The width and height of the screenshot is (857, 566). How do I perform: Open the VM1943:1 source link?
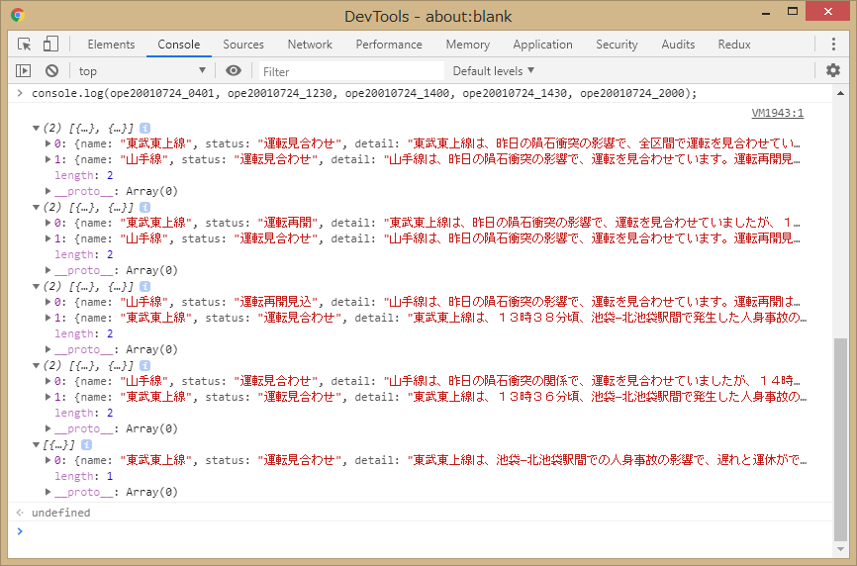(777, 113)
